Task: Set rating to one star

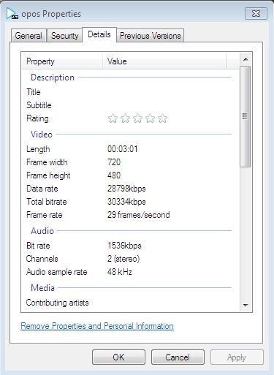Action: pos(113,118)
